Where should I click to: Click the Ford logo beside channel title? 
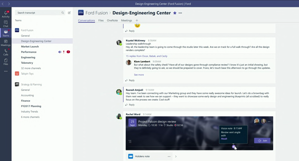(81, 13)
